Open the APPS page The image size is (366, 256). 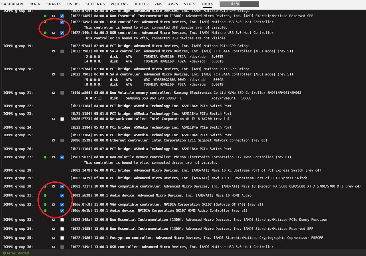[173, 4]
